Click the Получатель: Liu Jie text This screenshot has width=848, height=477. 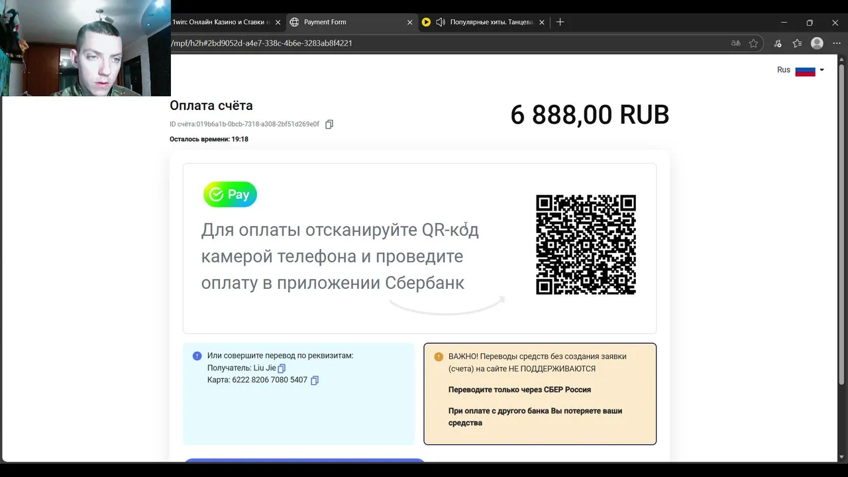241,368
